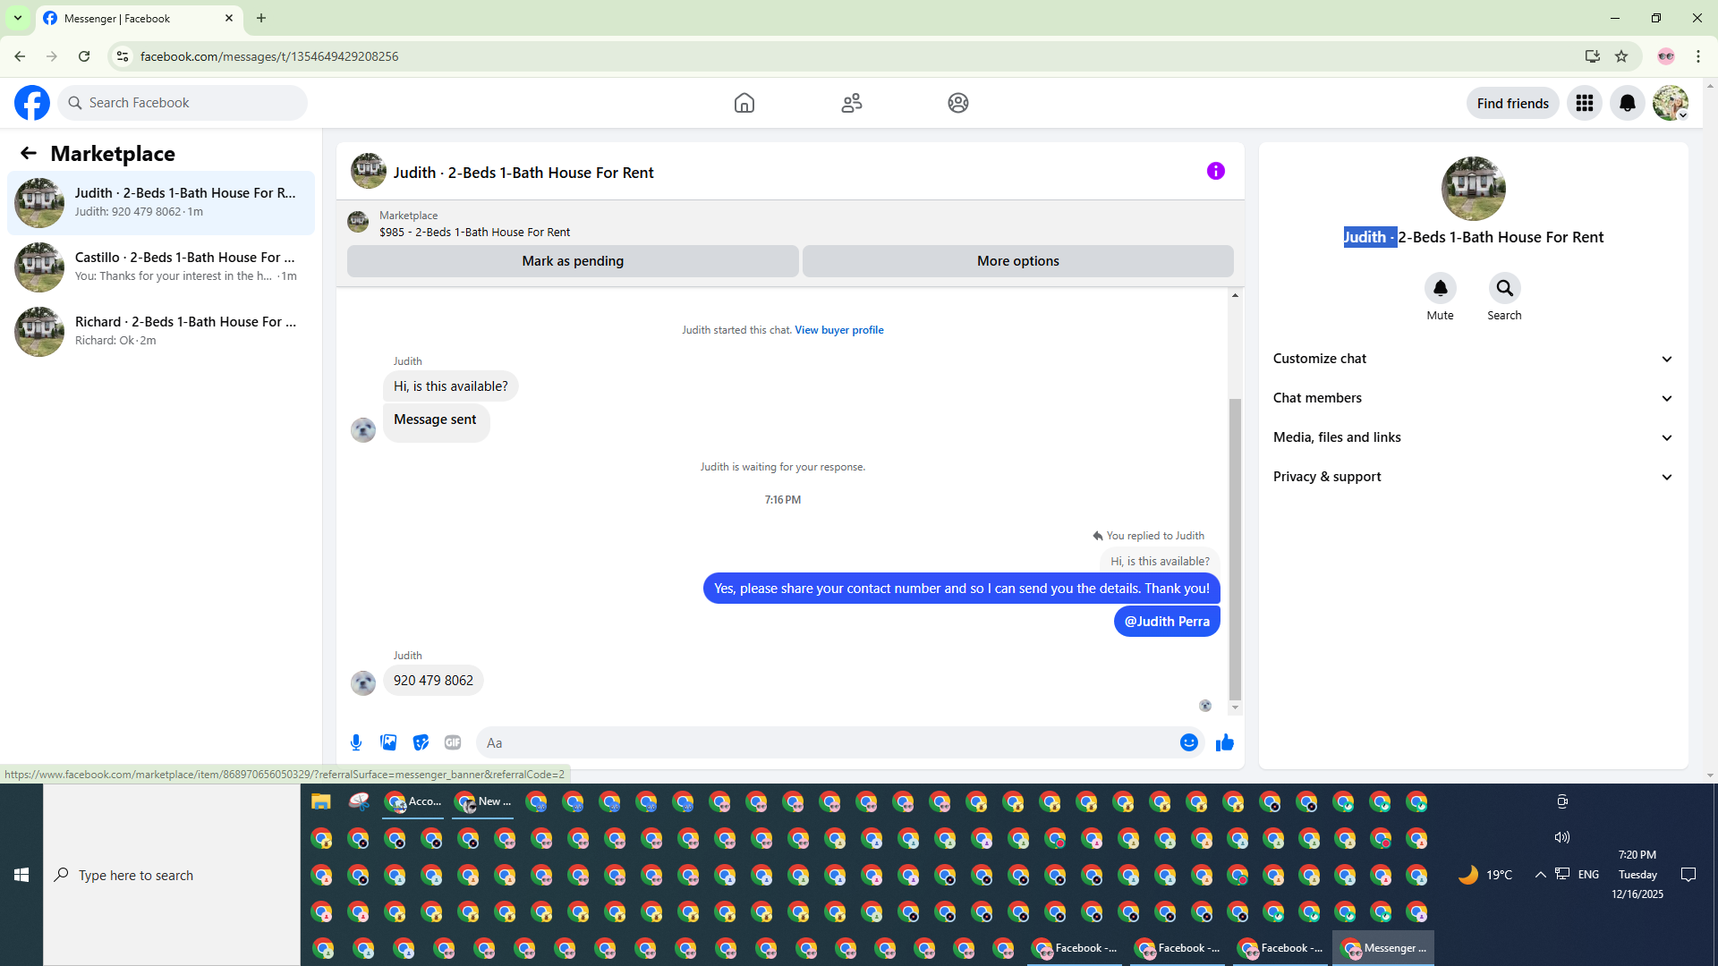
Task: Switch to the Acco... Chrome taskbar window
Action: click(x=413, y=801)
